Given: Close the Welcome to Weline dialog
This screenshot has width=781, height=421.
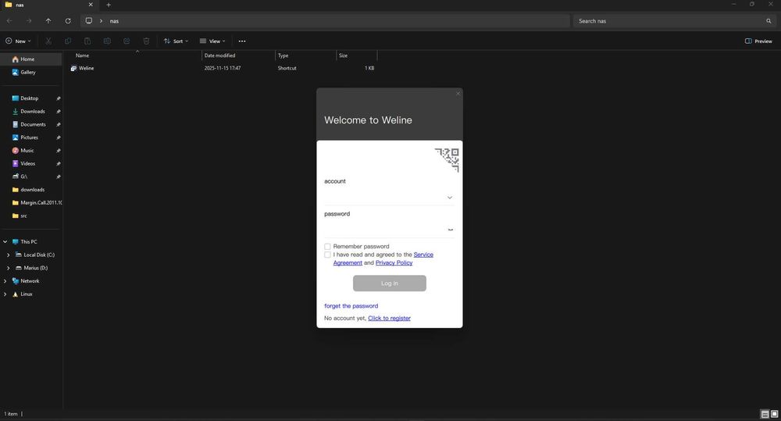Looking at the screenshot, I should [458, 94].
